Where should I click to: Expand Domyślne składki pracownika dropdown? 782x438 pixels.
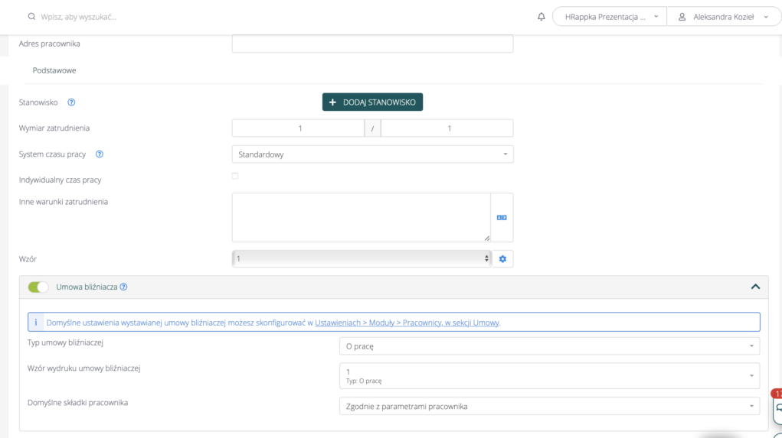549,407
